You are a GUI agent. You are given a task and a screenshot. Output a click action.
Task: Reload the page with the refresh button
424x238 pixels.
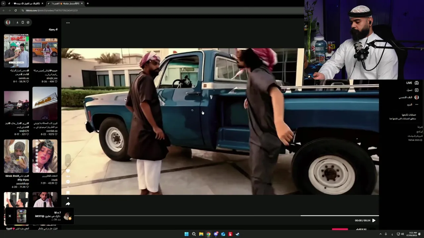point(15,10)
